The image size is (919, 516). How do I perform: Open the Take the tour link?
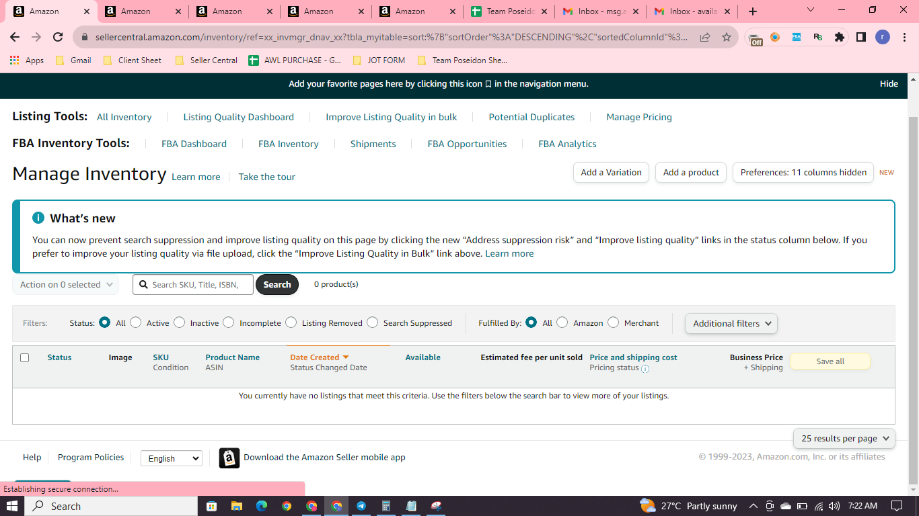coord(266,177)
